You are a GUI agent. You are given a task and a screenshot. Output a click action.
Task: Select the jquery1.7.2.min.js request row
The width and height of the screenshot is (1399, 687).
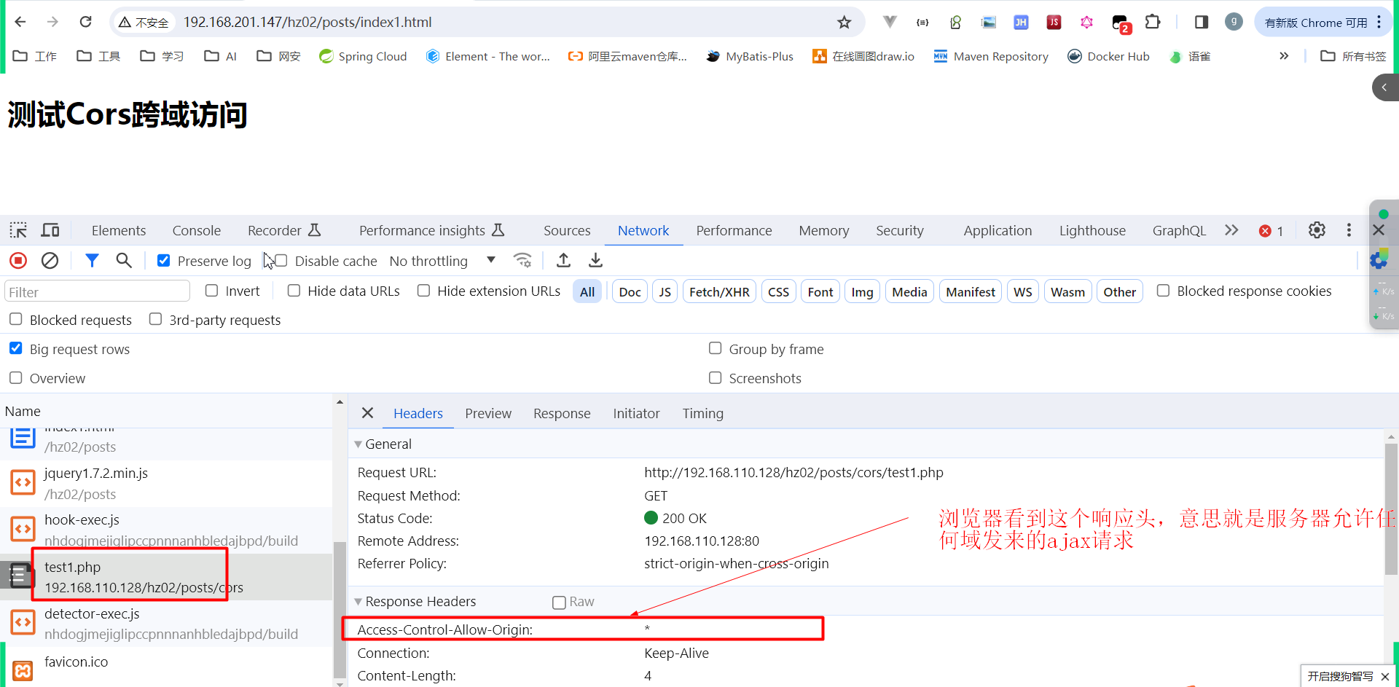[x=166, y=484]
